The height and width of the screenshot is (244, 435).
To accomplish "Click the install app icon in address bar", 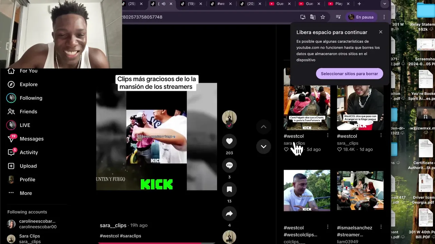I will pyautogui.click(x=303, y=17).
